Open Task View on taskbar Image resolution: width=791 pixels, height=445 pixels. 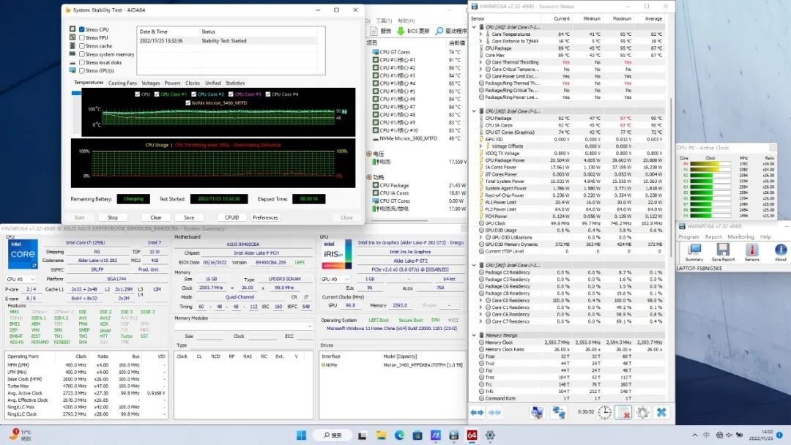click(x=363, y=435)
